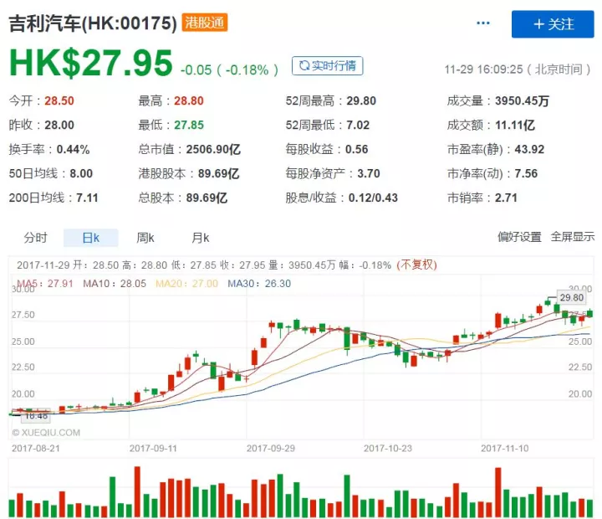Click the 29.80 high price marker on chart
602x519 pixels.
point(572,297)
